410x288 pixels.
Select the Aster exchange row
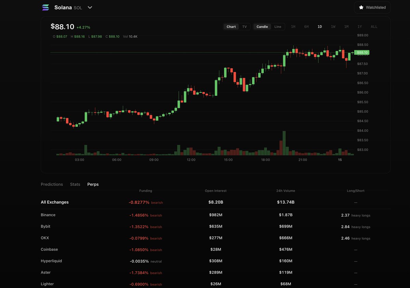[216, 273]
